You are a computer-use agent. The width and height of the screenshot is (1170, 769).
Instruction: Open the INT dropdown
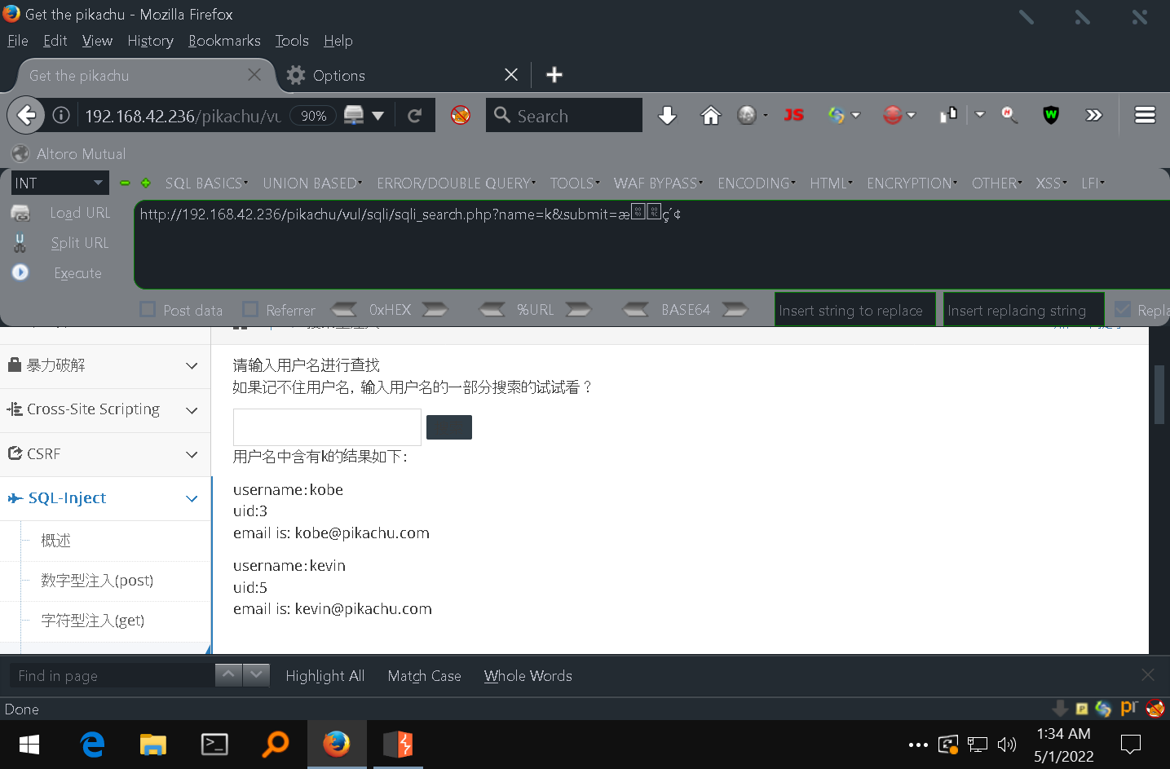click(59, 183)
